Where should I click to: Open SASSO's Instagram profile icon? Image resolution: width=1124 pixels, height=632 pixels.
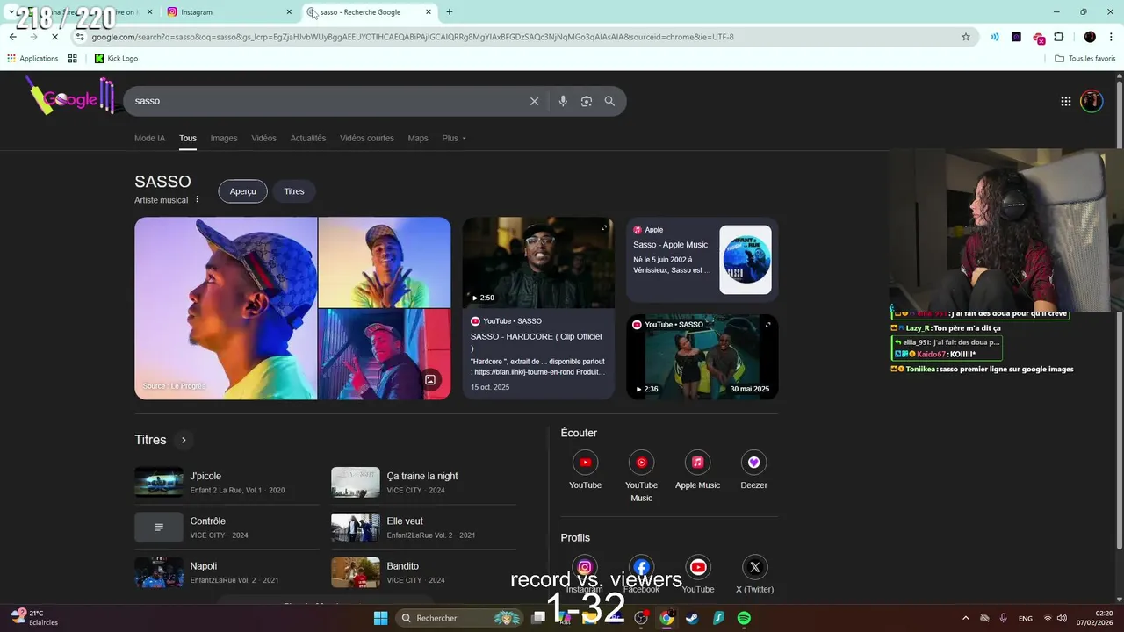585,567
